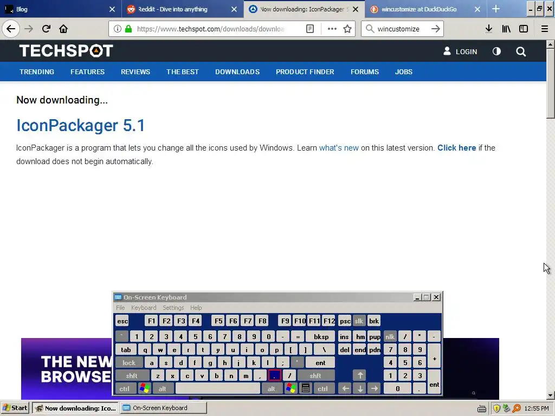
Task: Tap the esc key on On-Screen Keyboard
Action: pyautogui.click(x=122, y=321)
